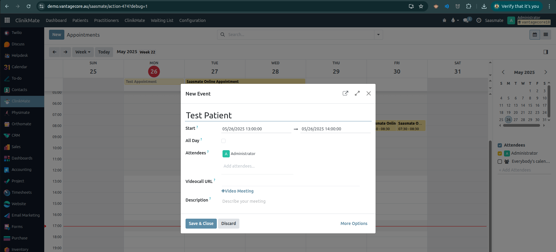Click the debug bug icon in navbar
556x252 pixels.
coord(444,20)
